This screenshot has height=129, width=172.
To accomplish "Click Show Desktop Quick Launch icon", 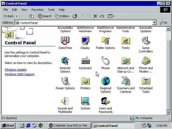I will pos(22,126).
